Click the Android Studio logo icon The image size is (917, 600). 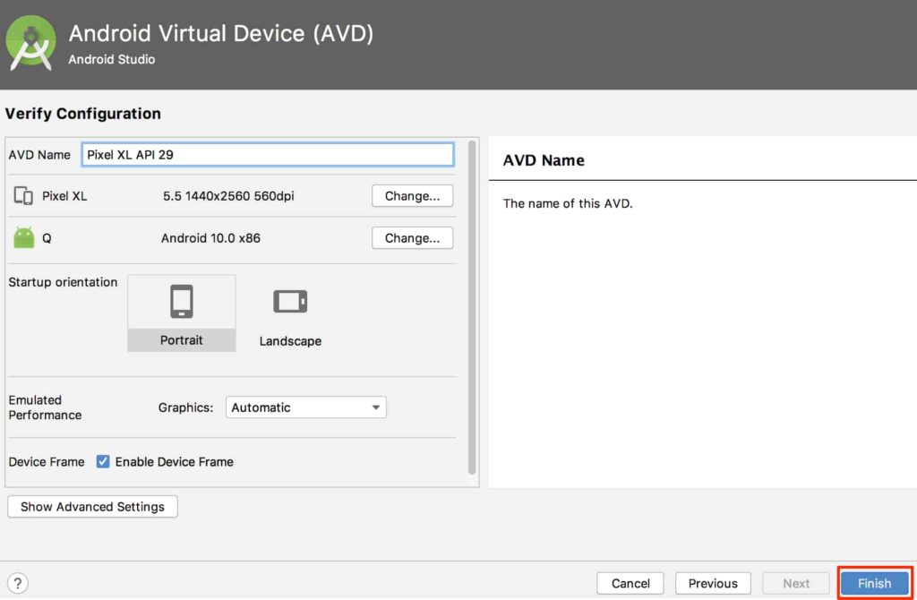[30, 43]
